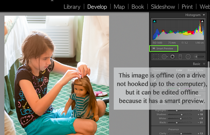Viewport: 210px width, 135px height.
Task: Click the photo of girl with doll
Action: 57,75
